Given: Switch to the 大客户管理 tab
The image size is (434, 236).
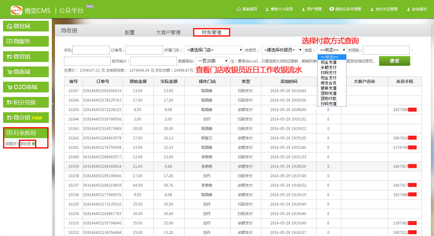Looking at the screenshot, I should [168, 32].
